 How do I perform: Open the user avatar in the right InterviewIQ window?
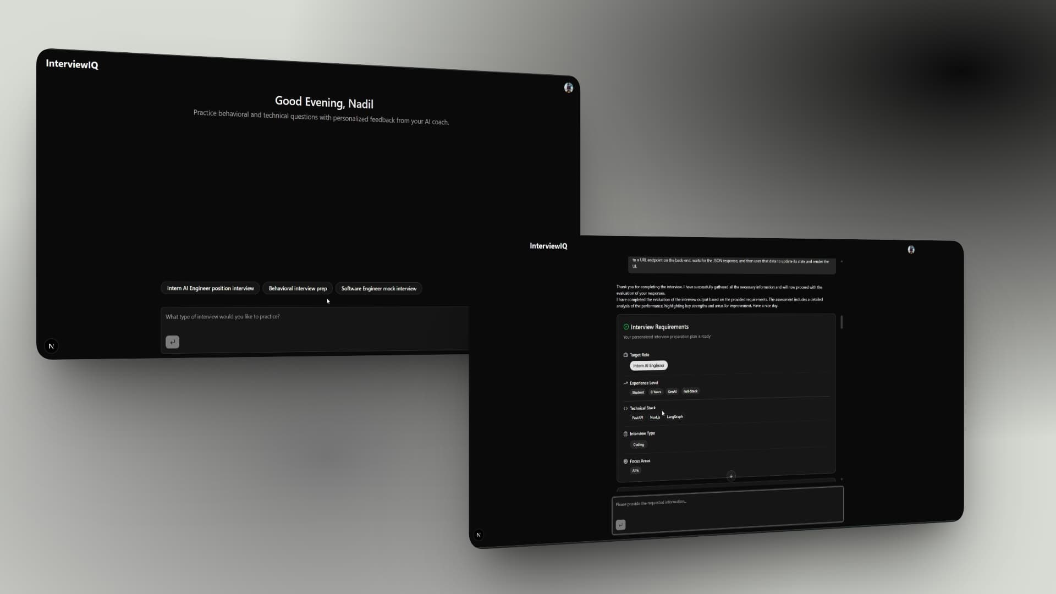tap(911, 250)
